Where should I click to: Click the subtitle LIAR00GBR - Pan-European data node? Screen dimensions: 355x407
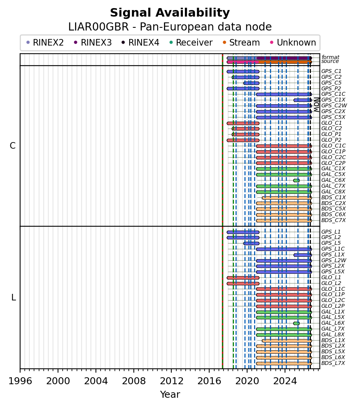170,27
